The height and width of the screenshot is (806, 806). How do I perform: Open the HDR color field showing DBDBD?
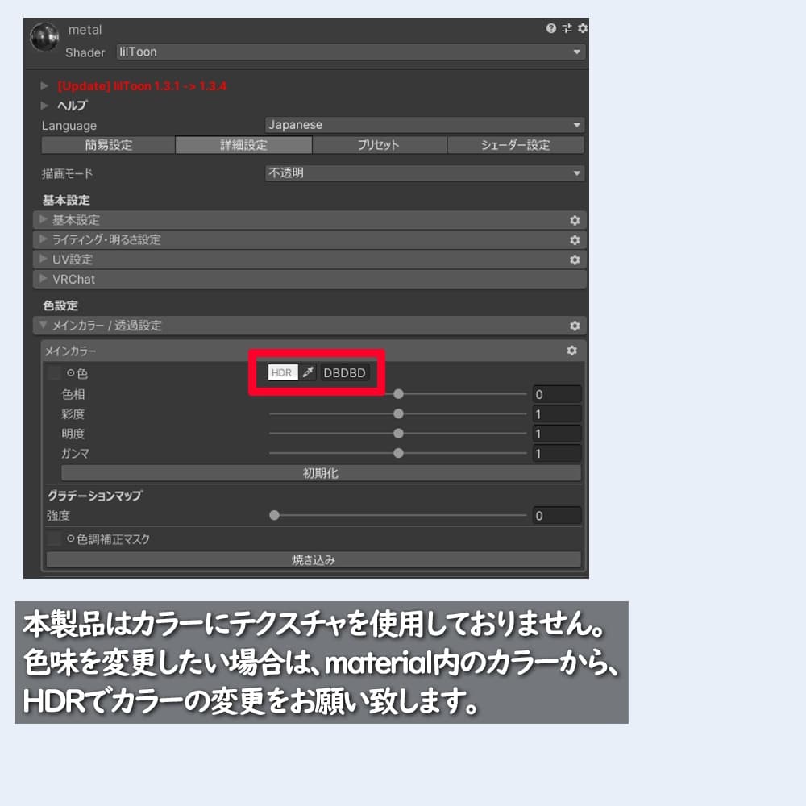click(x=345, y=372)
